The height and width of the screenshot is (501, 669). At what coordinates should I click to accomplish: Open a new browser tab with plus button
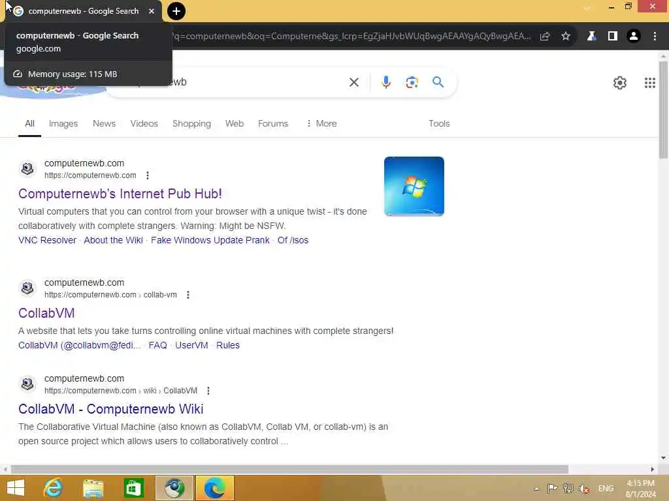point(176,11)
